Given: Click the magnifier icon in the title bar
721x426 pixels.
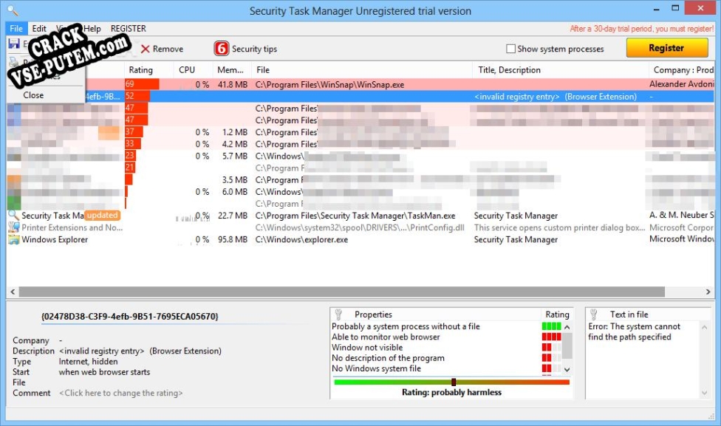Looking at the screenshot, I should 11,10.
